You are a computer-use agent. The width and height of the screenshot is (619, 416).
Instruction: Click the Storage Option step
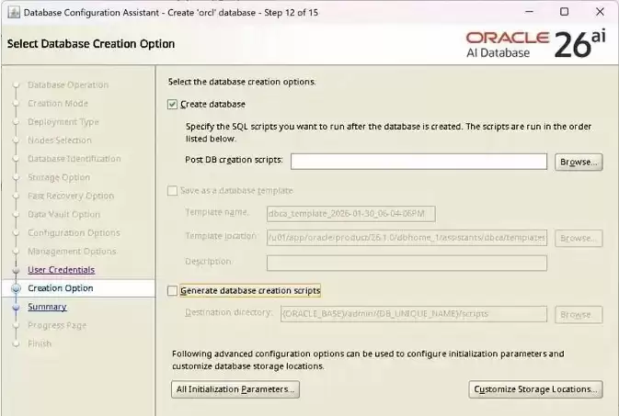pos(59,177)
